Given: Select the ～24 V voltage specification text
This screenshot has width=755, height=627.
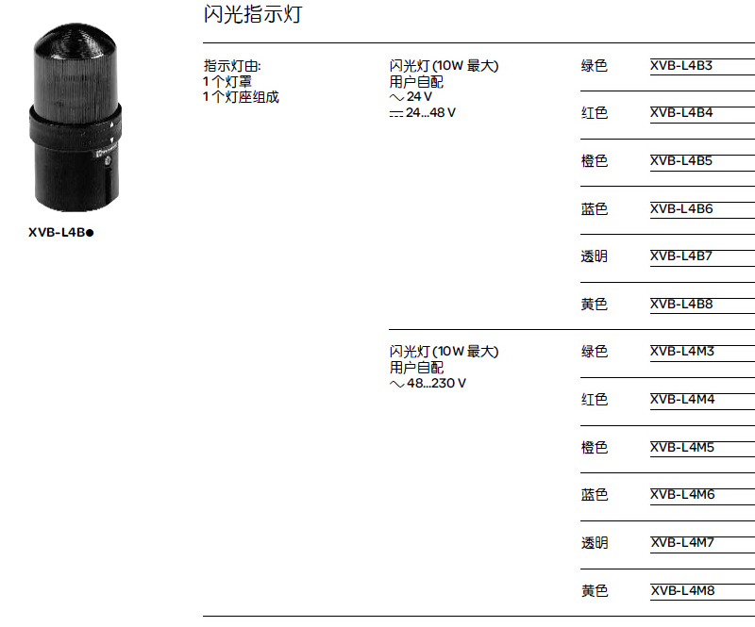Looking at the screenshot, I should (411, 97).
